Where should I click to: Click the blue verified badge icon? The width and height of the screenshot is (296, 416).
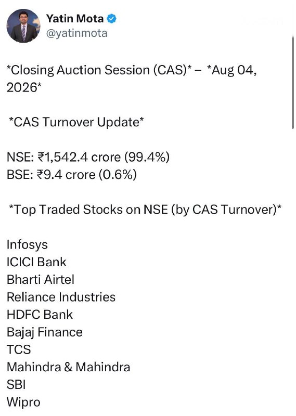[x=111, y=19]
